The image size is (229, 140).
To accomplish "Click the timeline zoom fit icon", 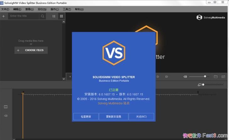I will [x=199, y=85].
